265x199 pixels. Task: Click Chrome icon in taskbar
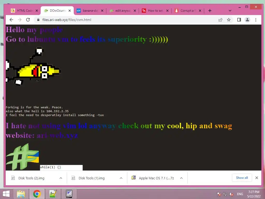(37, 194)
